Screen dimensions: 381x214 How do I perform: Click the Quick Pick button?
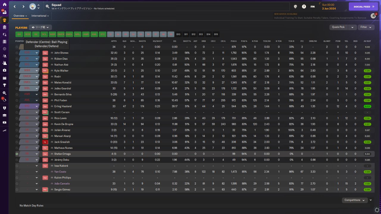[x=339, y=27]
